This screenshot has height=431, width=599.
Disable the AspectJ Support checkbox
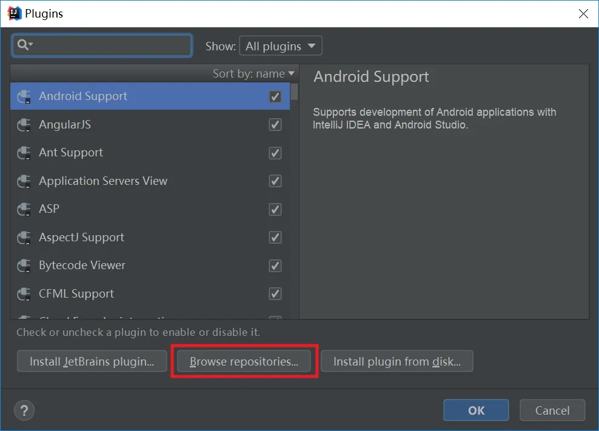[x=275, y=237]
